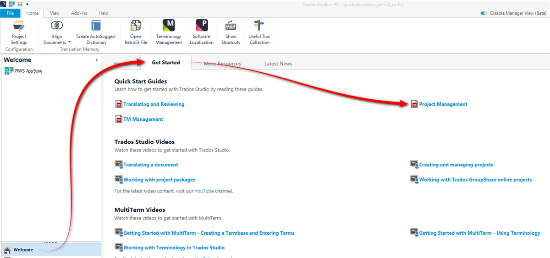Click the video icon beside Working with Trados GroupShare online projects
Viewport: 550px width, 258px height.
[415, 179]
